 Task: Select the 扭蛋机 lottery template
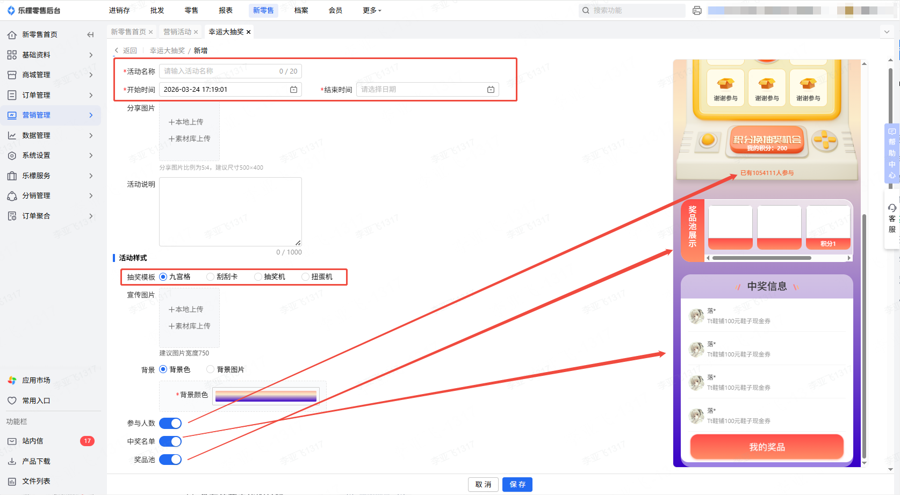(x=305, y=277)
